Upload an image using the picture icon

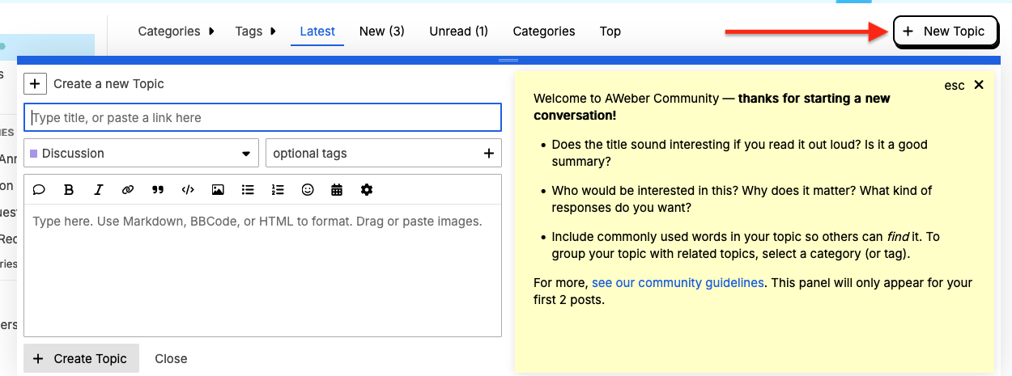click(218, 190)
